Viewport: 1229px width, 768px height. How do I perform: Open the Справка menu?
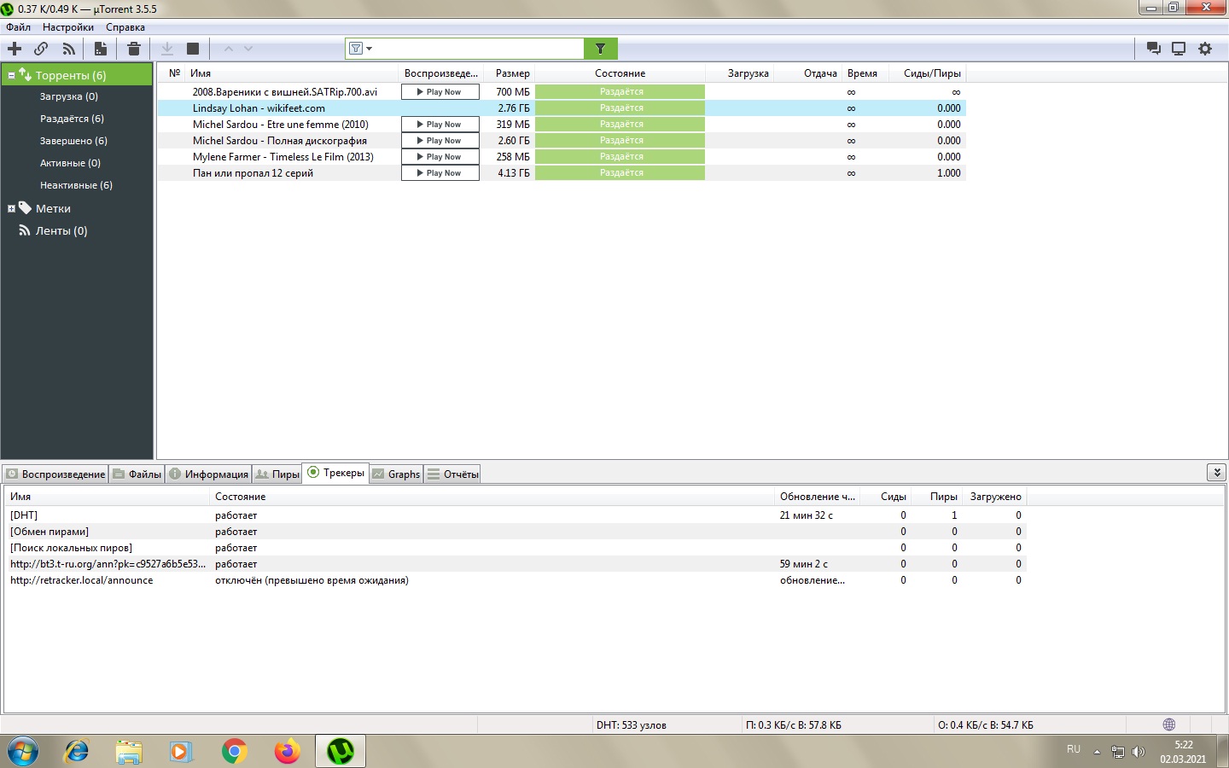125,27
